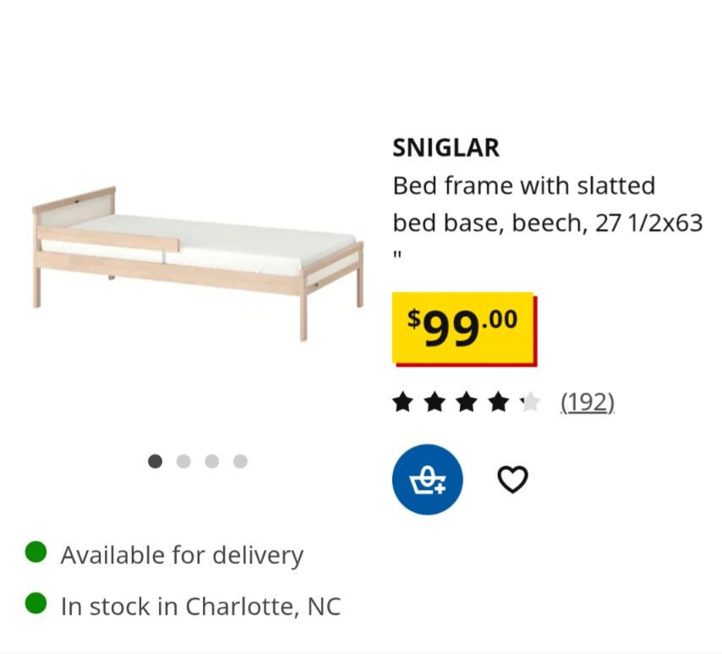Select the active dark carousel dot
This screenshot has width=722, height=654.
point(156,461)
